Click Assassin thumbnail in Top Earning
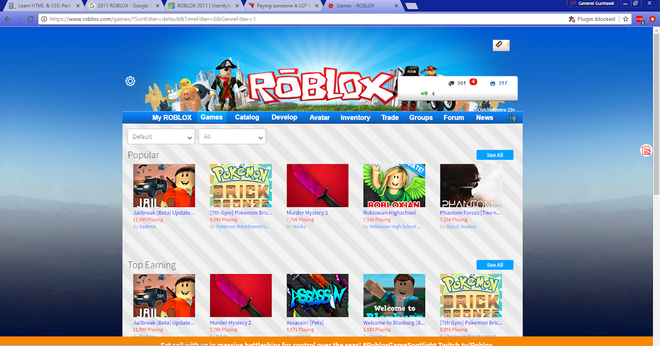660x346 pixels. (317, 295)
